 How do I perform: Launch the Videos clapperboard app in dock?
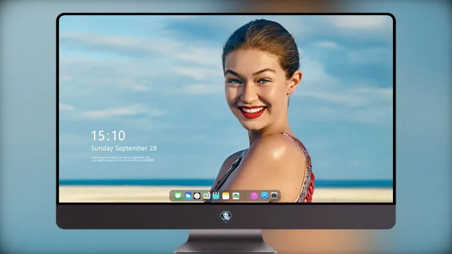(x=216, y=196)
